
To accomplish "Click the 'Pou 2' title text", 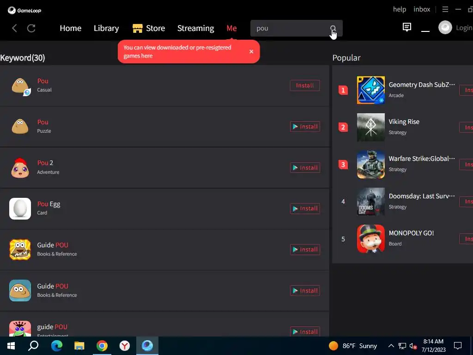I will point(45,163).
